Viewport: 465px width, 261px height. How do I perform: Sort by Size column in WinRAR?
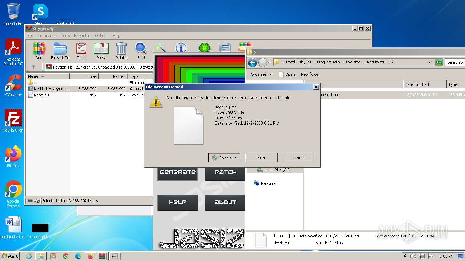[x=84, y=76]
